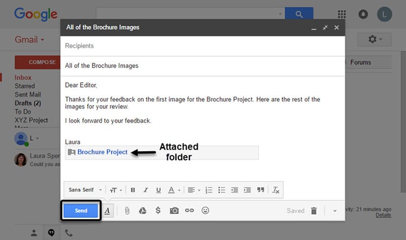Image resolution: width=406 pixels, height=240 pixels.
Task: Open the XYZ Project label
Action: (31, 120)
